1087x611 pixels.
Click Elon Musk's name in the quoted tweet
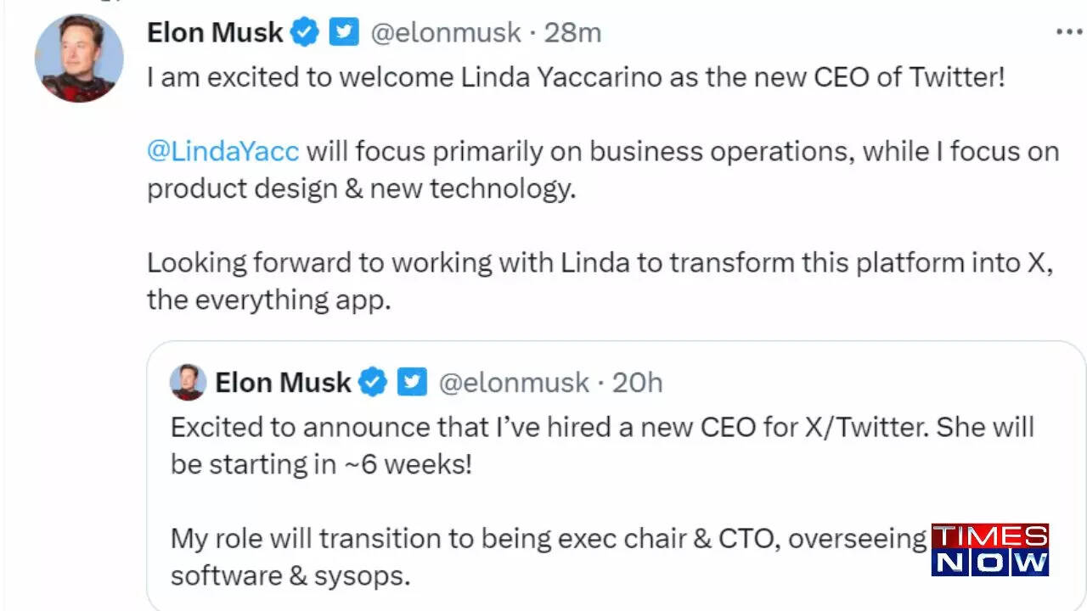283,382
